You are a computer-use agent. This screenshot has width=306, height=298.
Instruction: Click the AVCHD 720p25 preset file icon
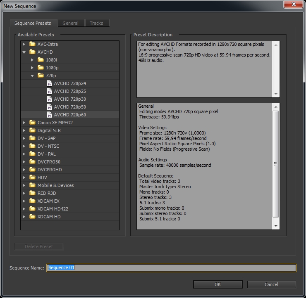click(x=49, y=91)
